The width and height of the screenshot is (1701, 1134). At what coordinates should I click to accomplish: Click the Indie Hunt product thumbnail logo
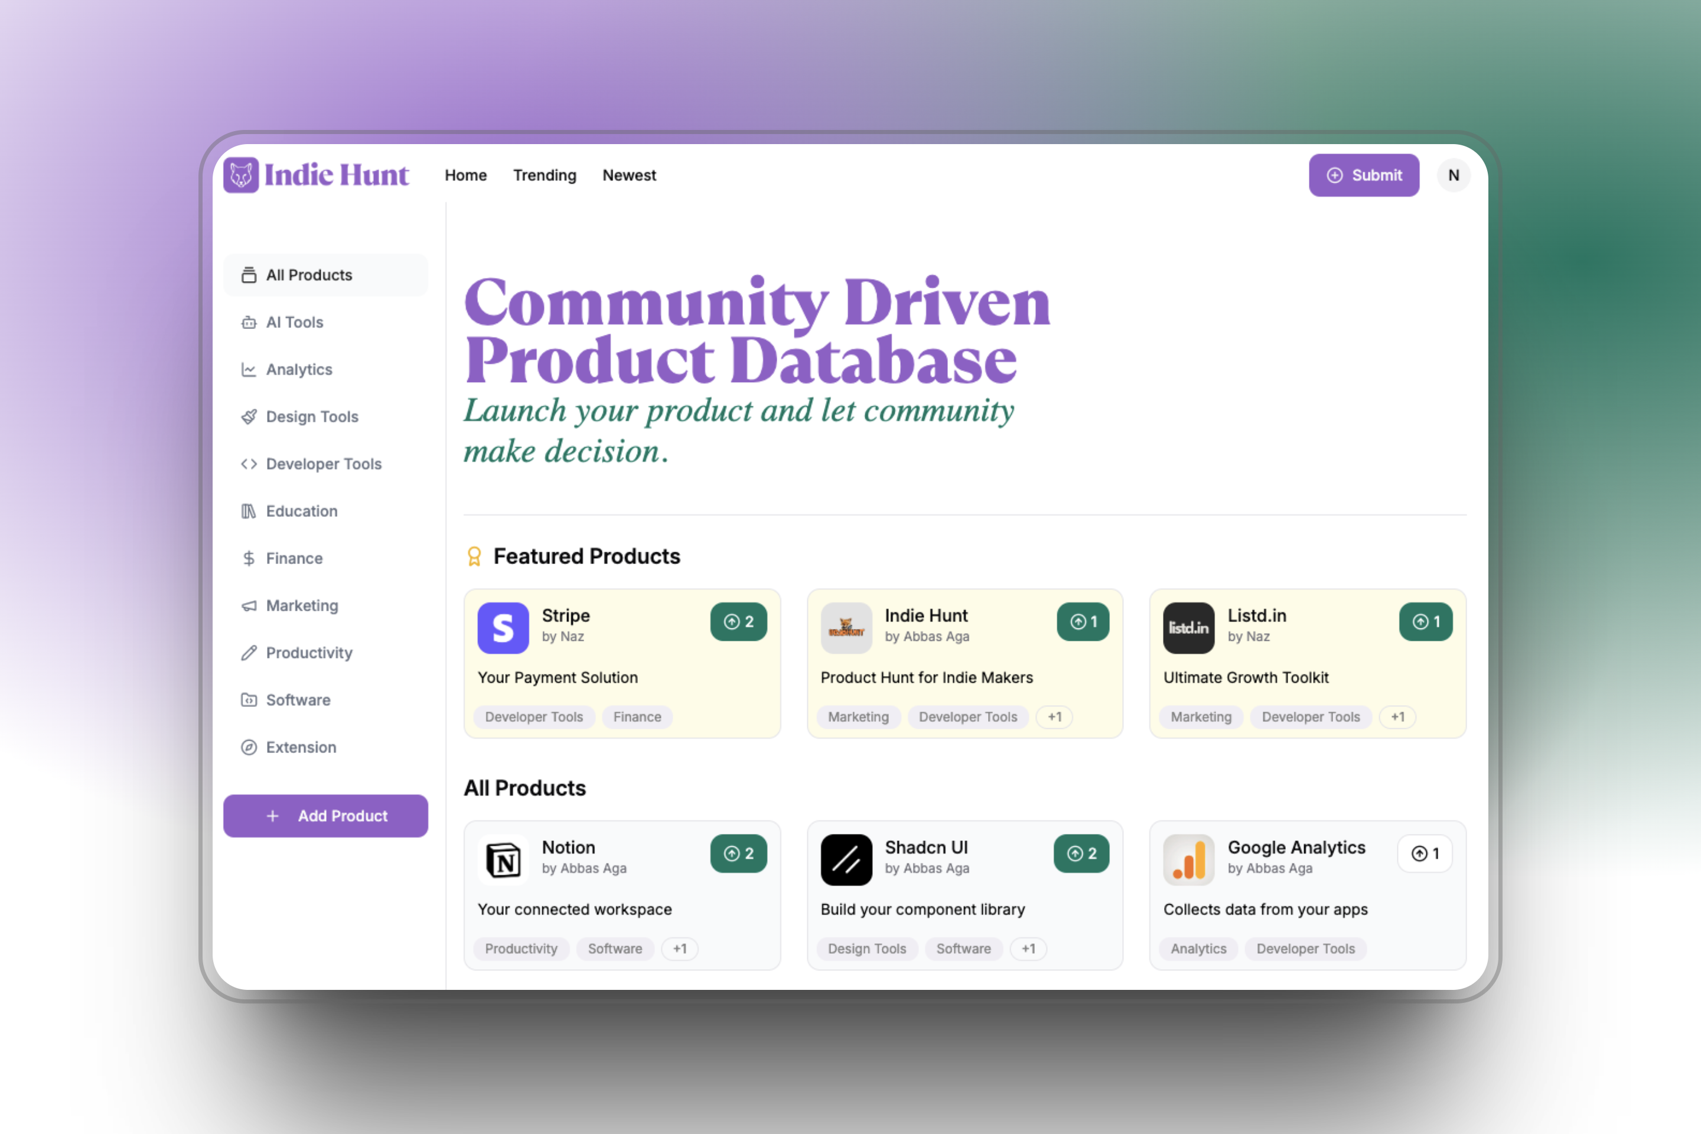(846, 628)
